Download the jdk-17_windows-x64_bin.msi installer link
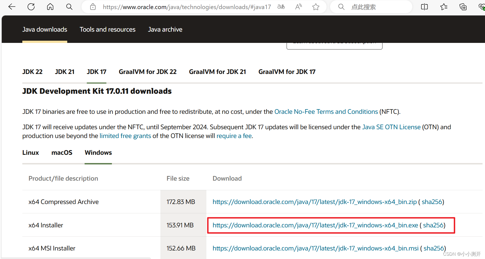The height and width of the screenshot is (259, 485). tap(316, 248)
